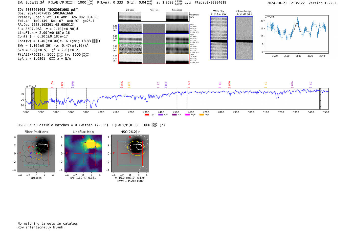Click the red SiII line marker
Screen dimensions: 354x241
62,84
